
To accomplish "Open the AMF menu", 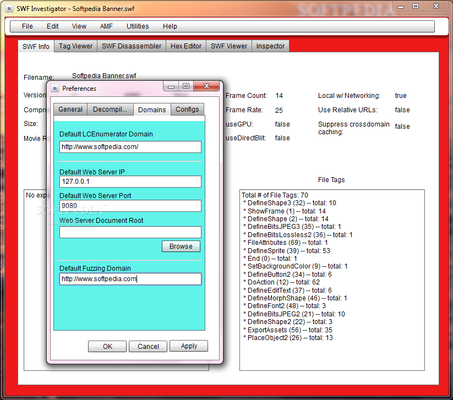I will (x=106, y=26).
